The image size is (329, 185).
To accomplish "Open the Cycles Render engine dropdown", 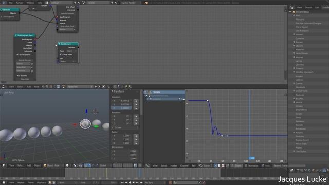I will click(130, 3).
